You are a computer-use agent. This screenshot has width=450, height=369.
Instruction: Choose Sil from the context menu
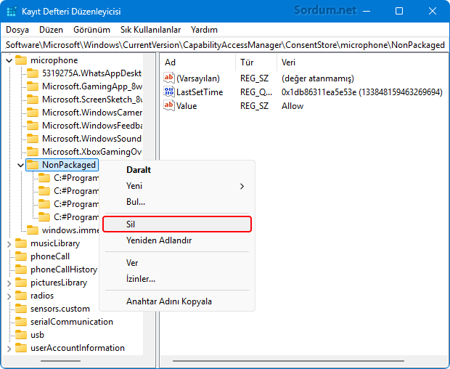click(177, 224)
